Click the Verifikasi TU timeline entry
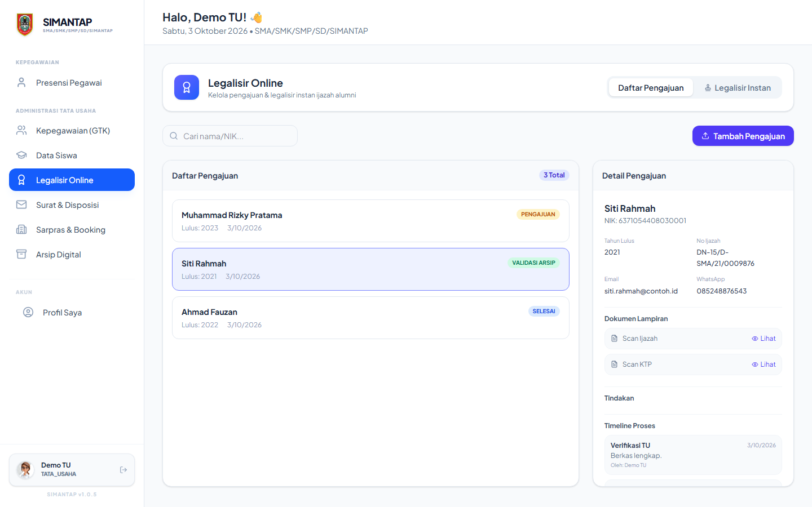Viewport: 812px width, 507px height. point(693,455)
